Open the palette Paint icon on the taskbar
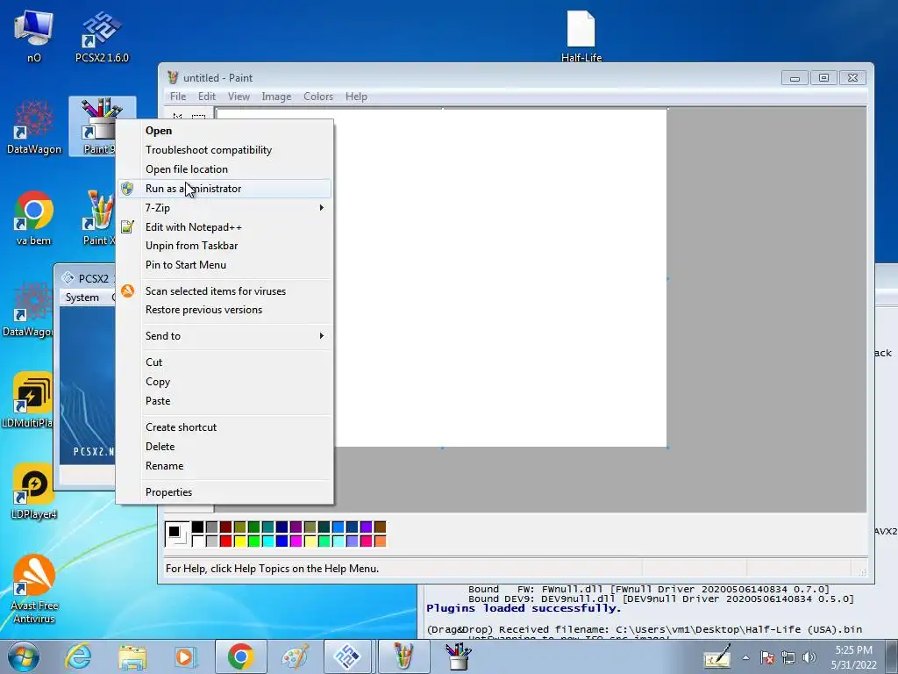This screenshot has width=898, height=674. (295, 656)
